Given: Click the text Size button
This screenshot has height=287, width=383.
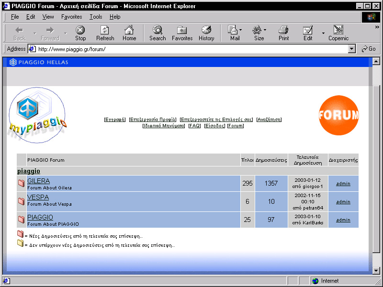Looking at the screenshot, I should coord(258,33).
